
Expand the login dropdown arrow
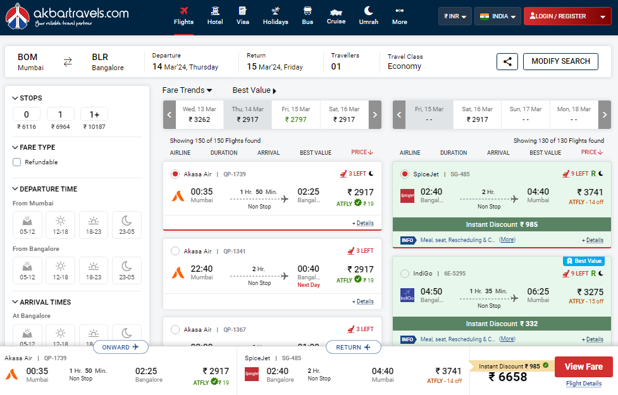coord(603,16)
